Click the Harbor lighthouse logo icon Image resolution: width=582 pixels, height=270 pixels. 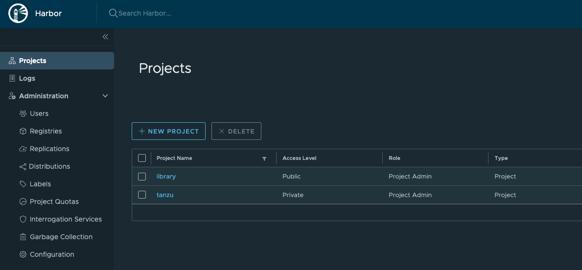click(18, 13)
